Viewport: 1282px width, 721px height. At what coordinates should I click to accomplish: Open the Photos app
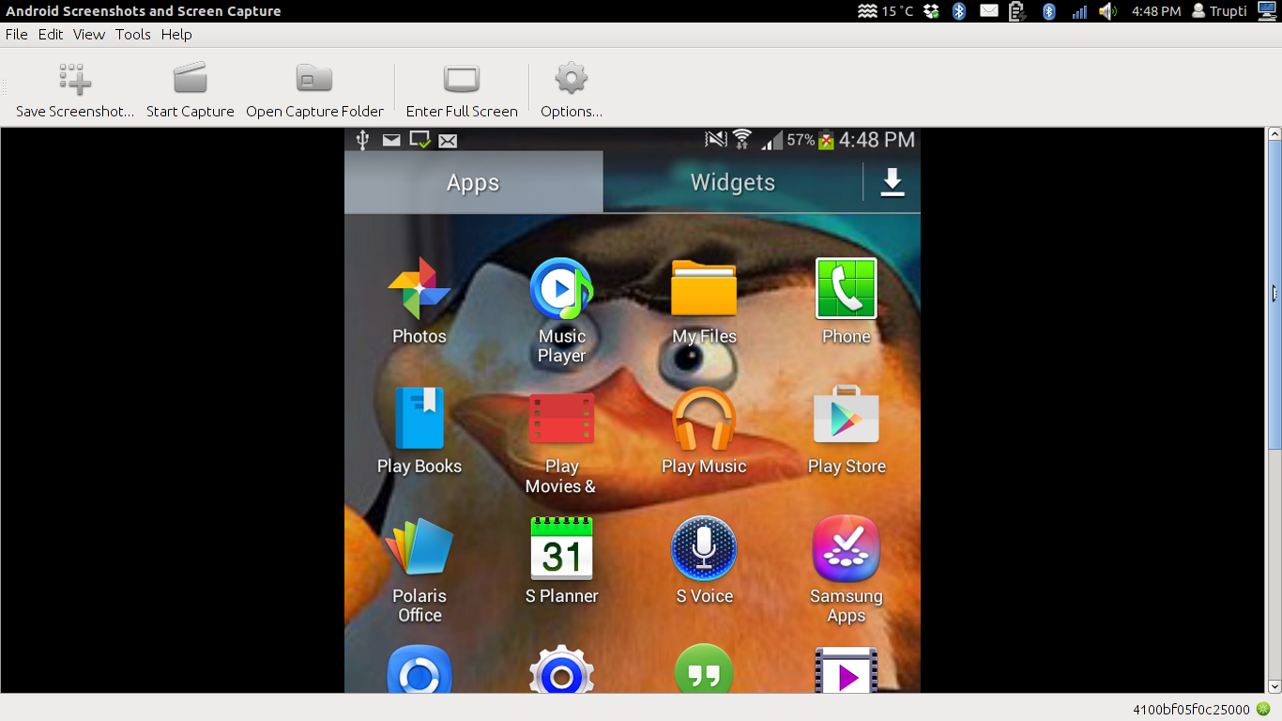pos(419,289)
